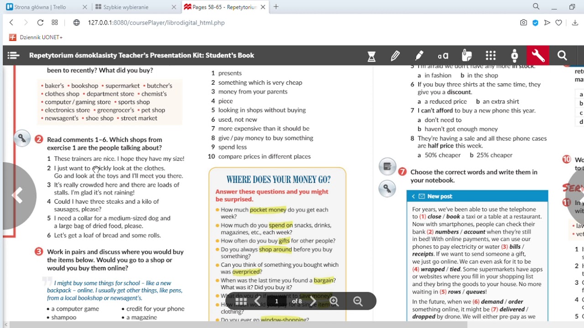Go back in browser history
584x328 pixels.
click(11, 23)
